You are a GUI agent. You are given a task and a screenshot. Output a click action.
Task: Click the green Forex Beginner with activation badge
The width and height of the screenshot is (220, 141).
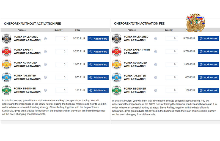[x=117, y=90]
